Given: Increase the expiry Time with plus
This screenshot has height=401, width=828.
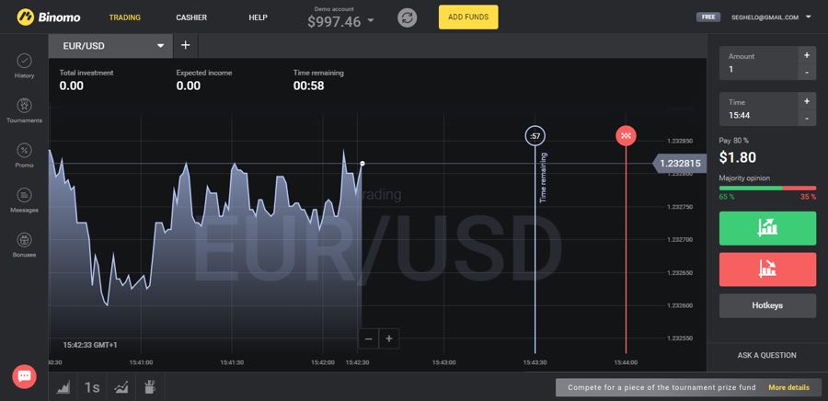Looking at the screenshot, I should pos(806,101).
